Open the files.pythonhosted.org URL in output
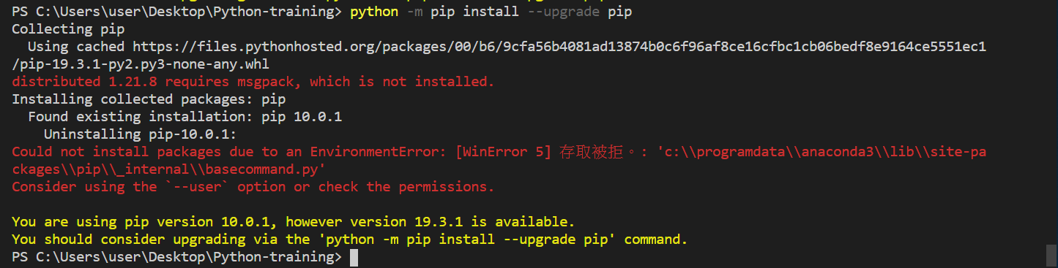 (x=559, y=47)
